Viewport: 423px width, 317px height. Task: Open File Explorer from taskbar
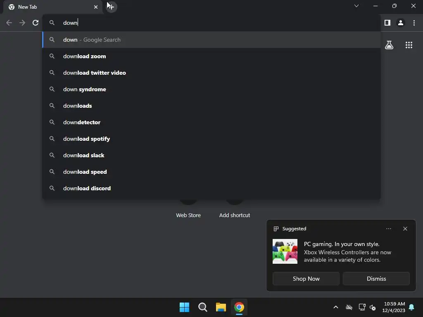click(x=221, y=307)
